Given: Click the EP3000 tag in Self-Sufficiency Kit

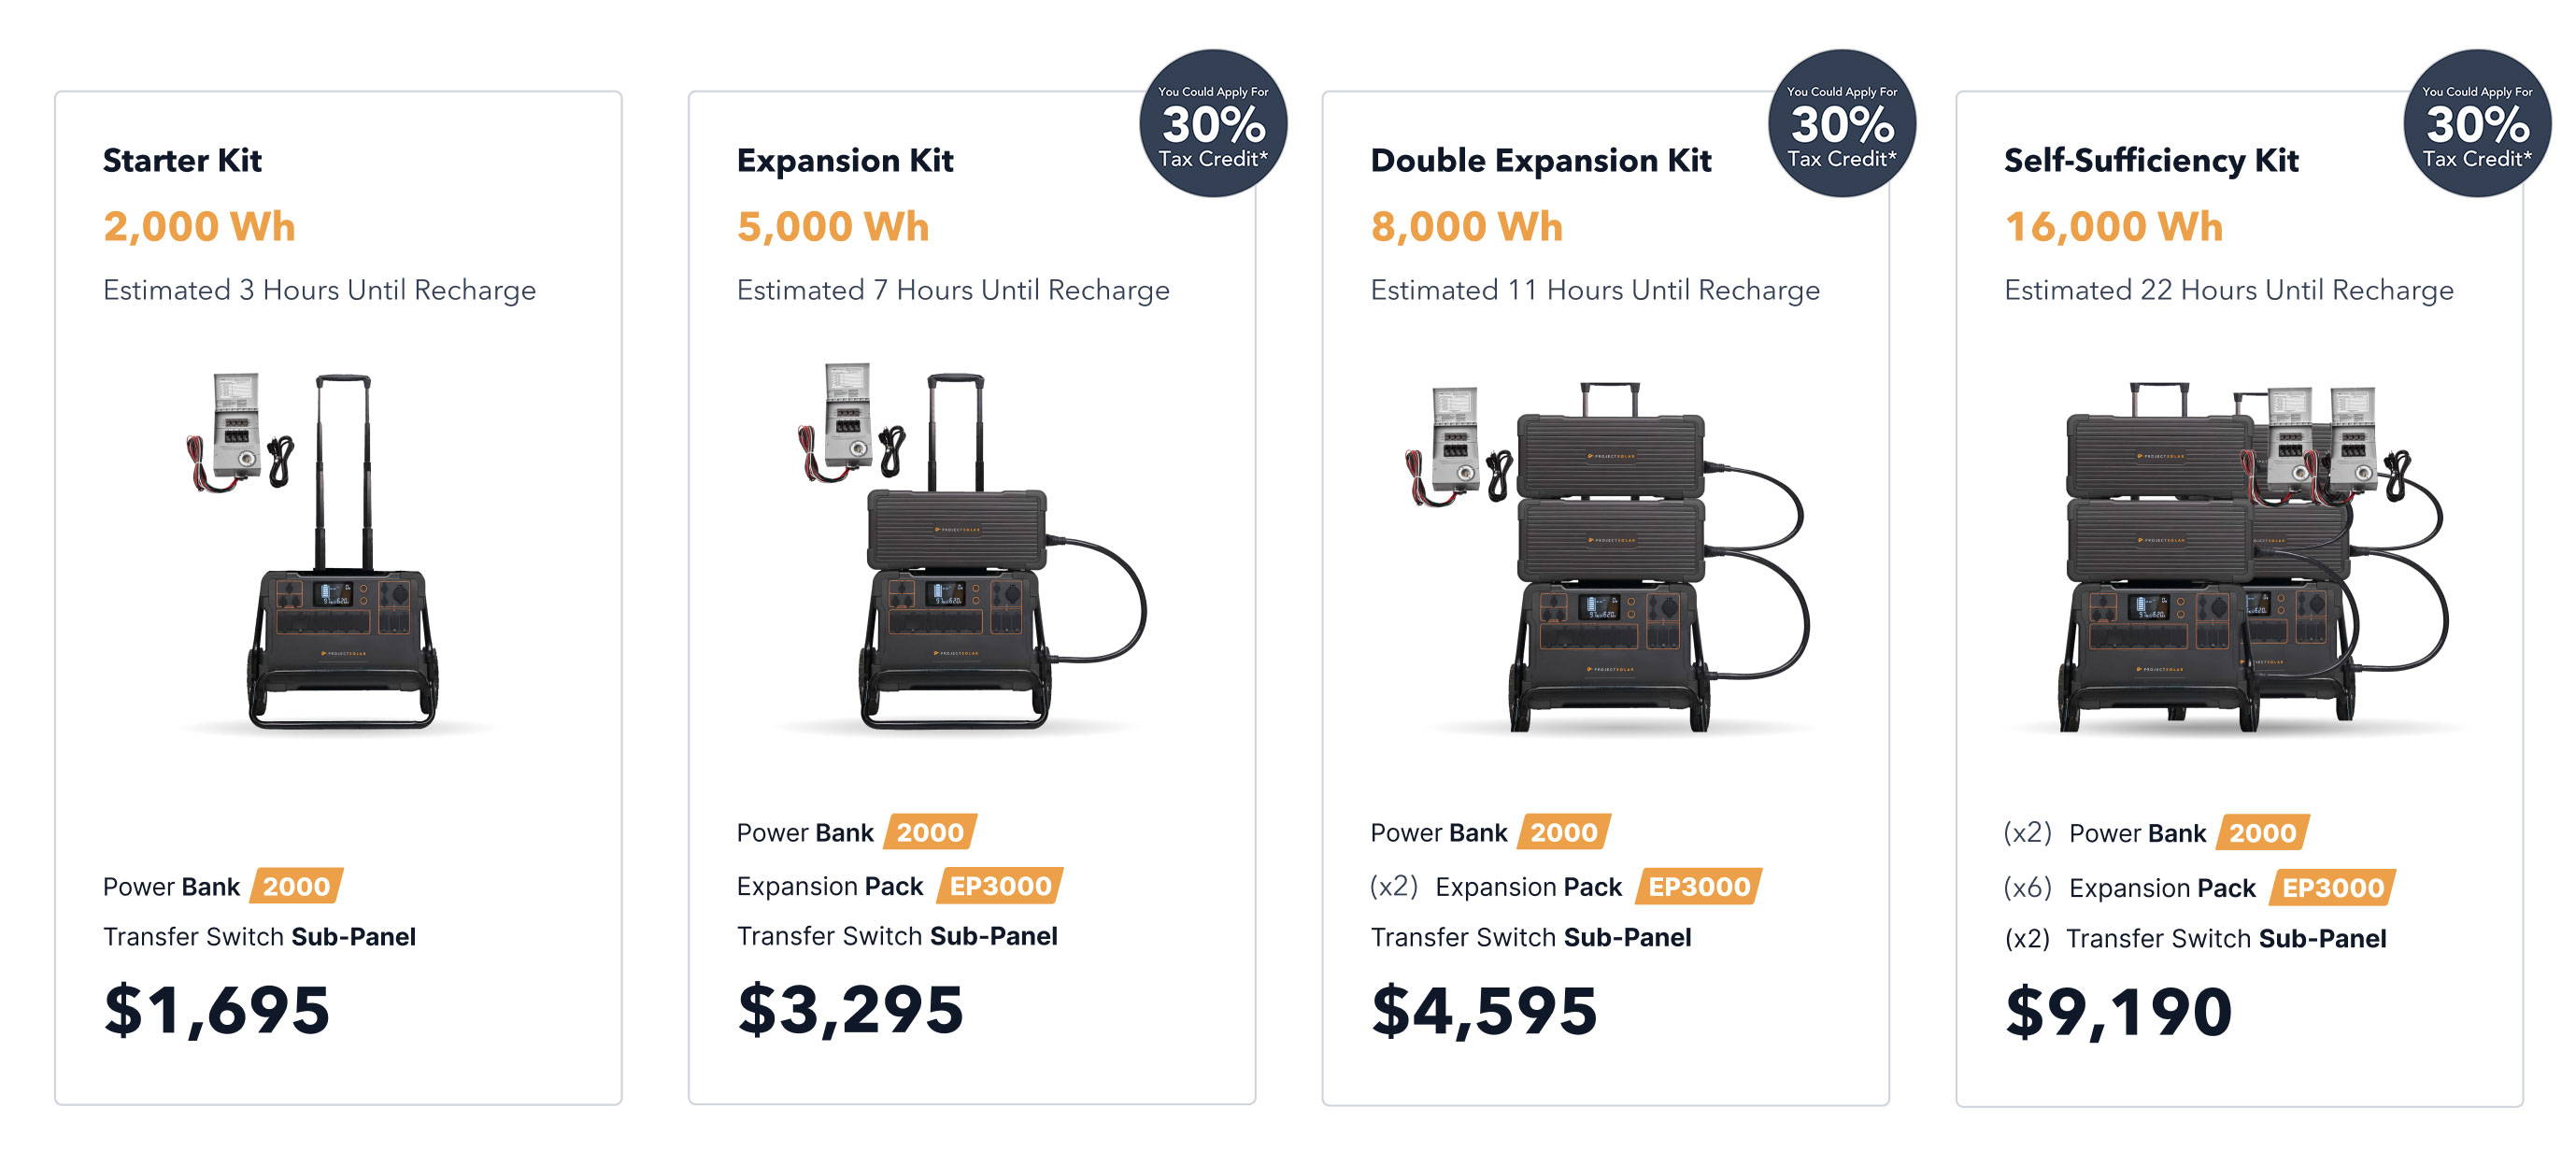Looking at the screenshot, I should click(2333, 887).
